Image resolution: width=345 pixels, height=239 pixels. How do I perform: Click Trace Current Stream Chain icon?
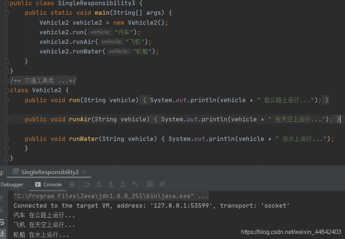(x=162, y=184)
